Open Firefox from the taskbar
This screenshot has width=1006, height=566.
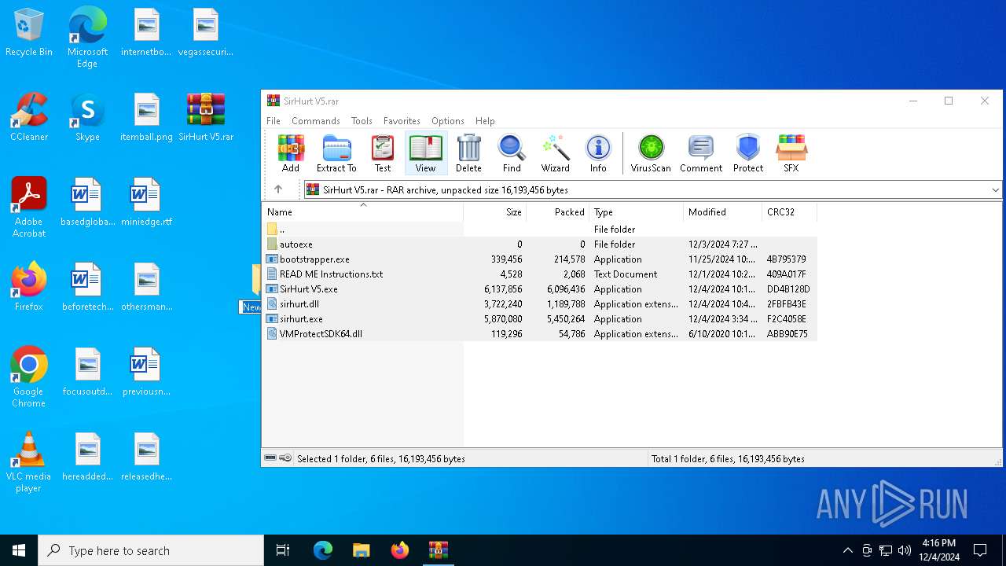coord(399,550)
